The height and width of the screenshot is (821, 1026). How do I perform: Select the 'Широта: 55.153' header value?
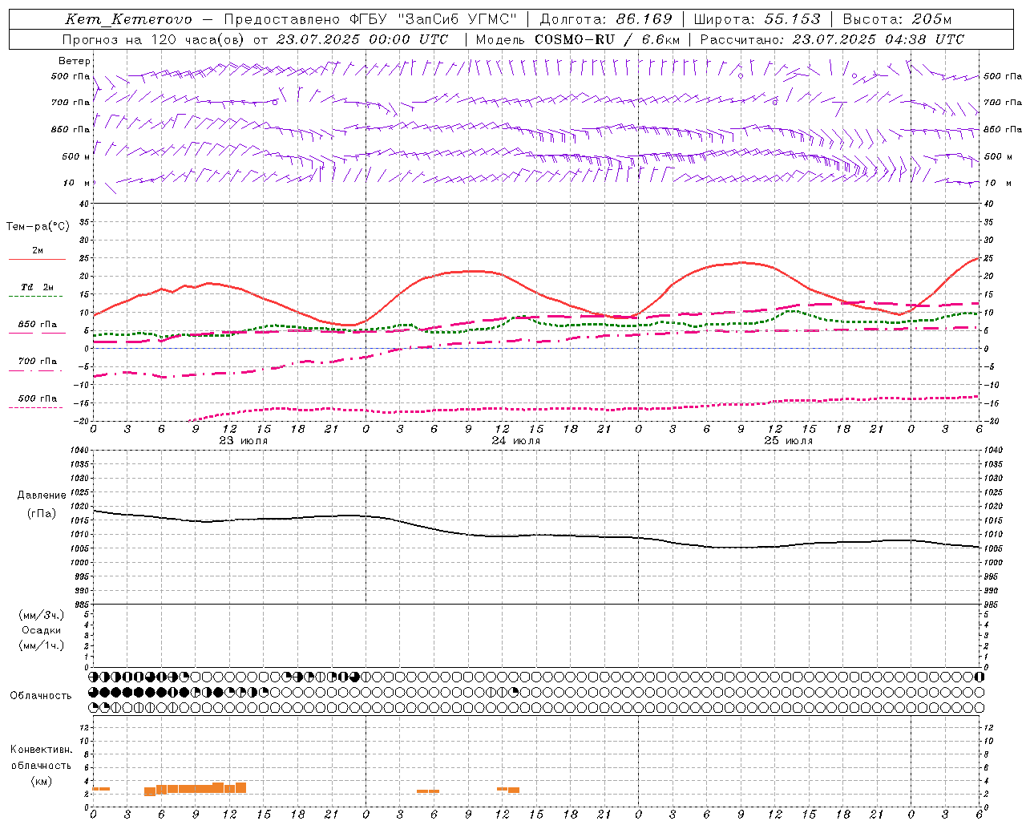pos(757,19)
